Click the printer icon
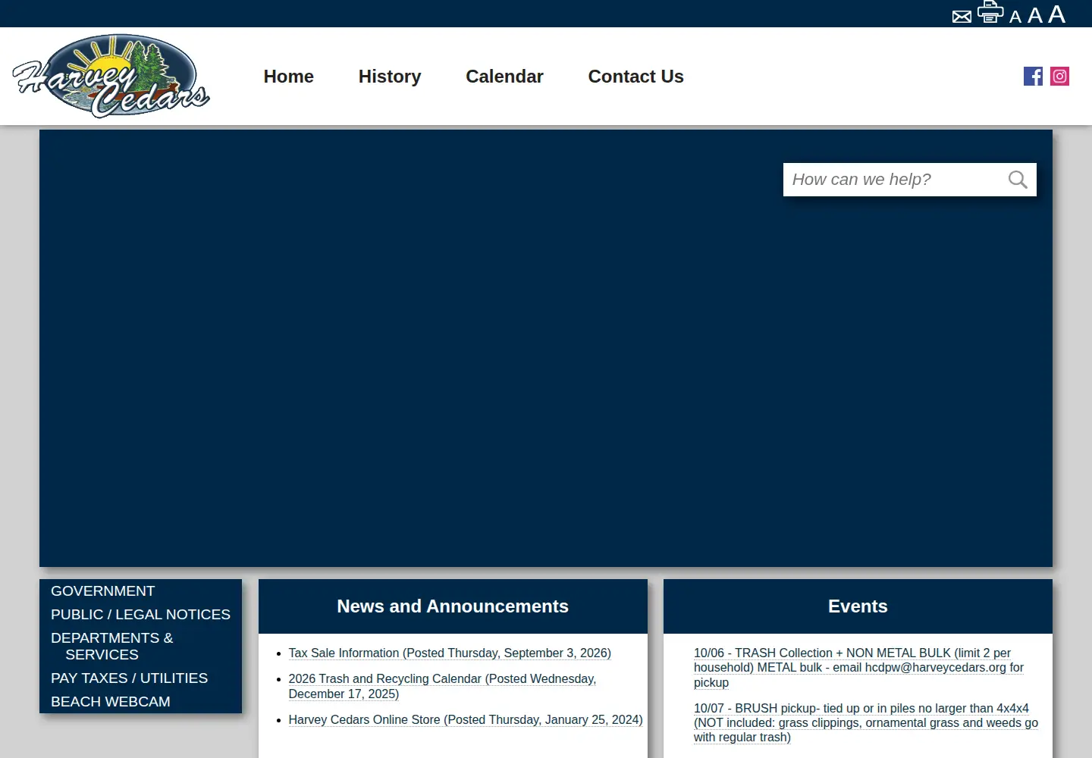 [x=990, y=12]
